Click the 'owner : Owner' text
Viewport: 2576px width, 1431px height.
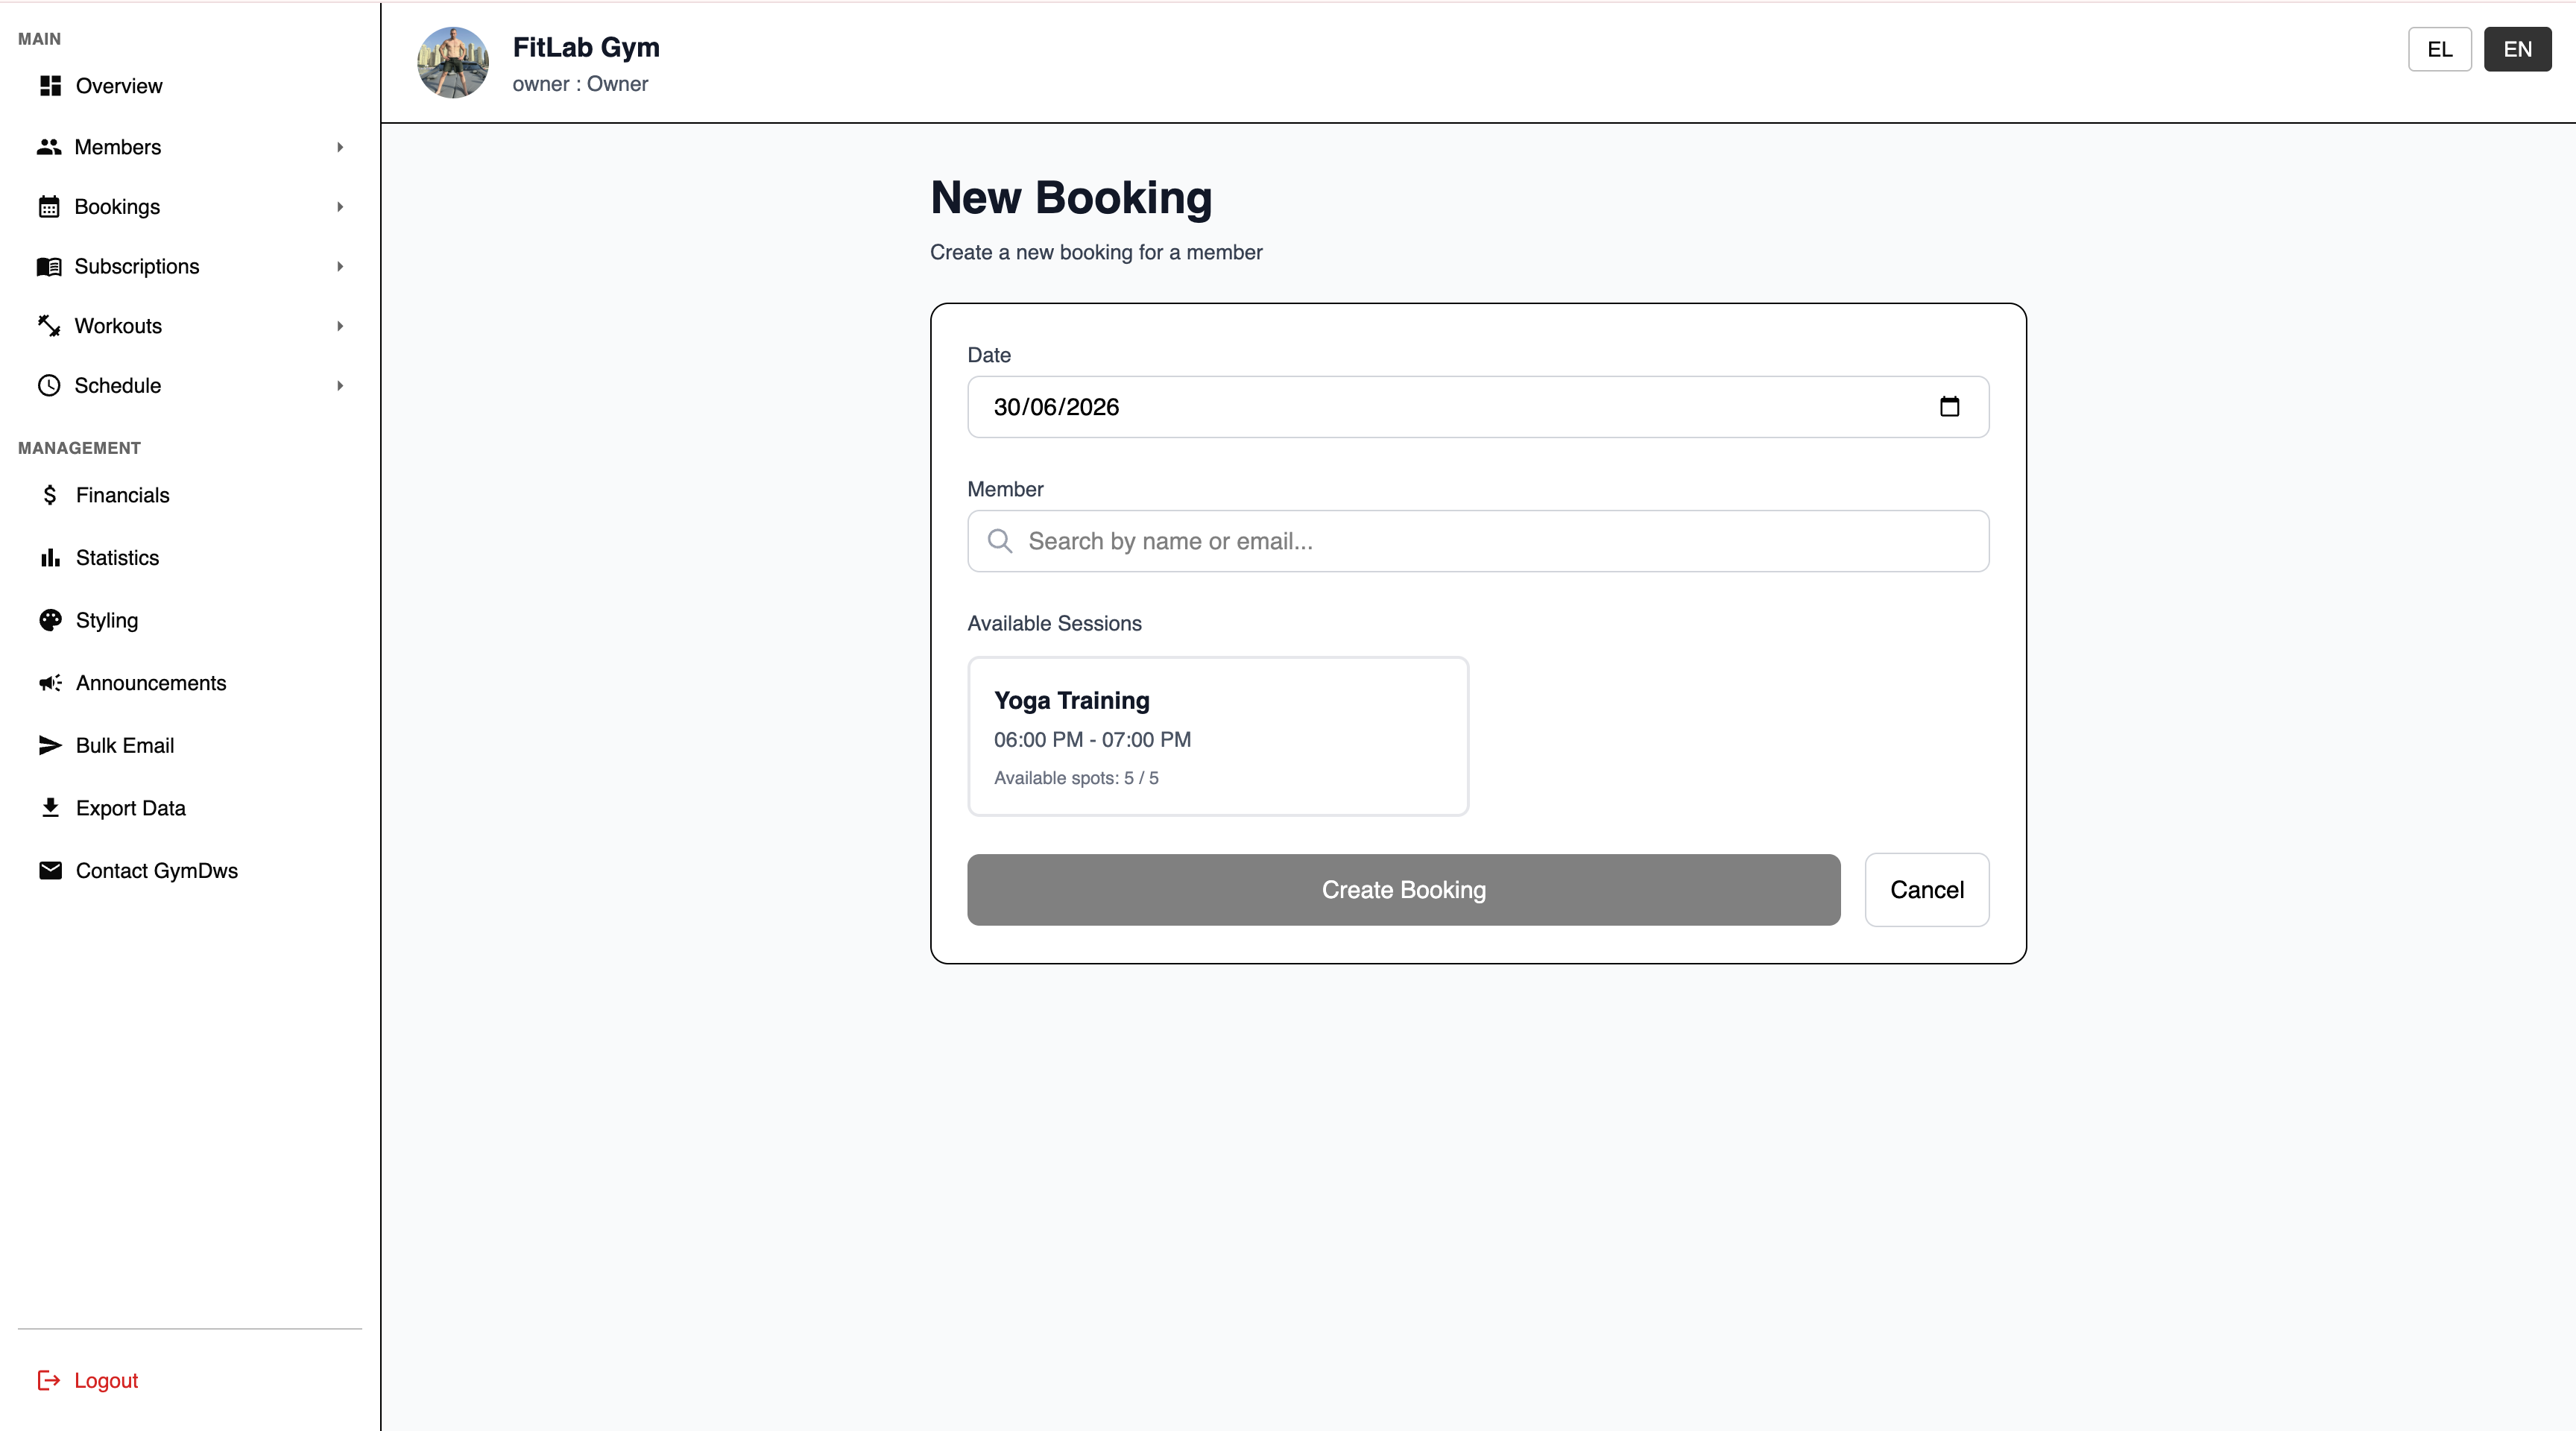(x=580, y=84)
